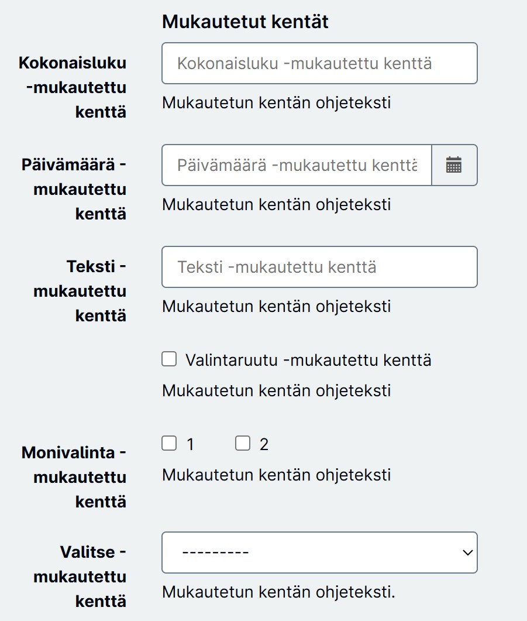This screenshot has width=527, height=621.
Task: Check Monivalinta option 1
Action: (169, 443)
